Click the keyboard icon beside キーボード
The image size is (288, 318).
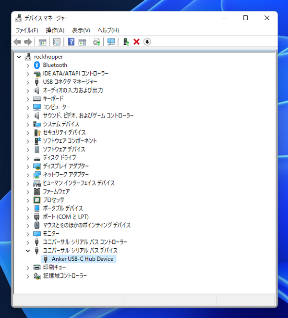pyautogui.click(x=37, y=99)
